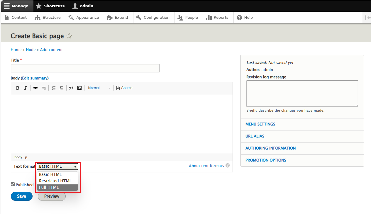Switch the editor to Source view

click(x=124, y=88)
